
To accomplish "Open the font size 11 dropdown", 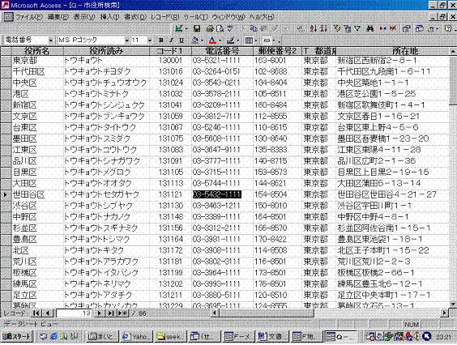I will click(x=150, y=40).
